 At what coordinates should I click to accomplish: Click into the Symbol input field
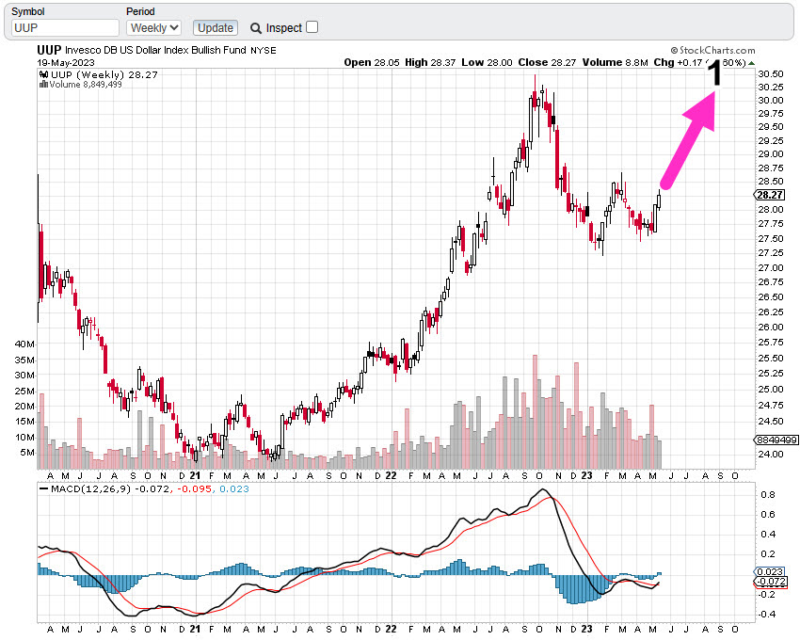pos(65,28)
